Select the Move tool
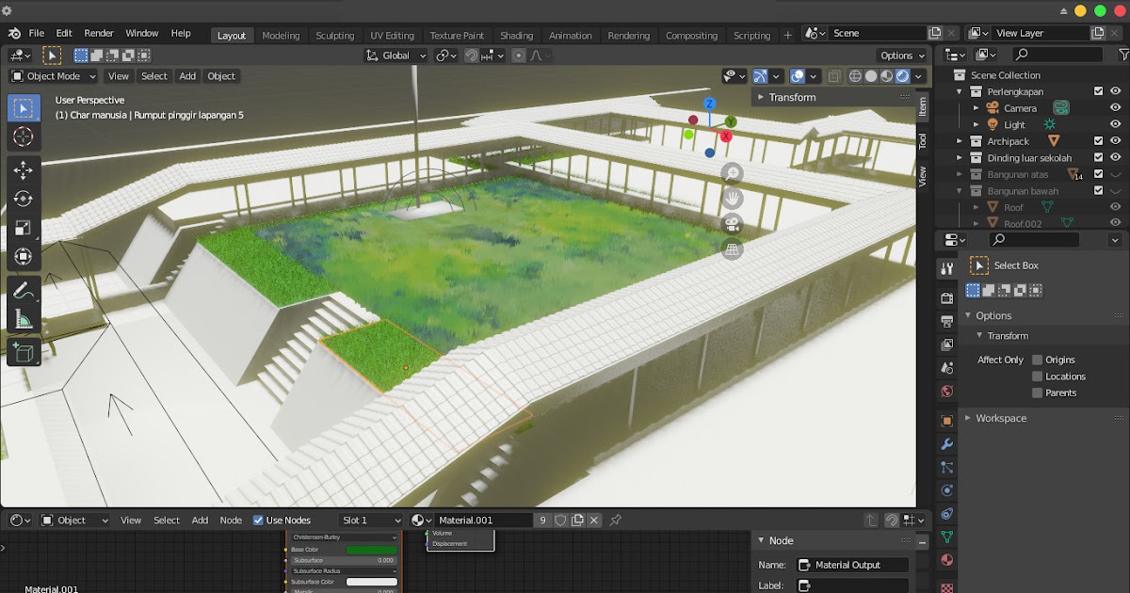 23,169
